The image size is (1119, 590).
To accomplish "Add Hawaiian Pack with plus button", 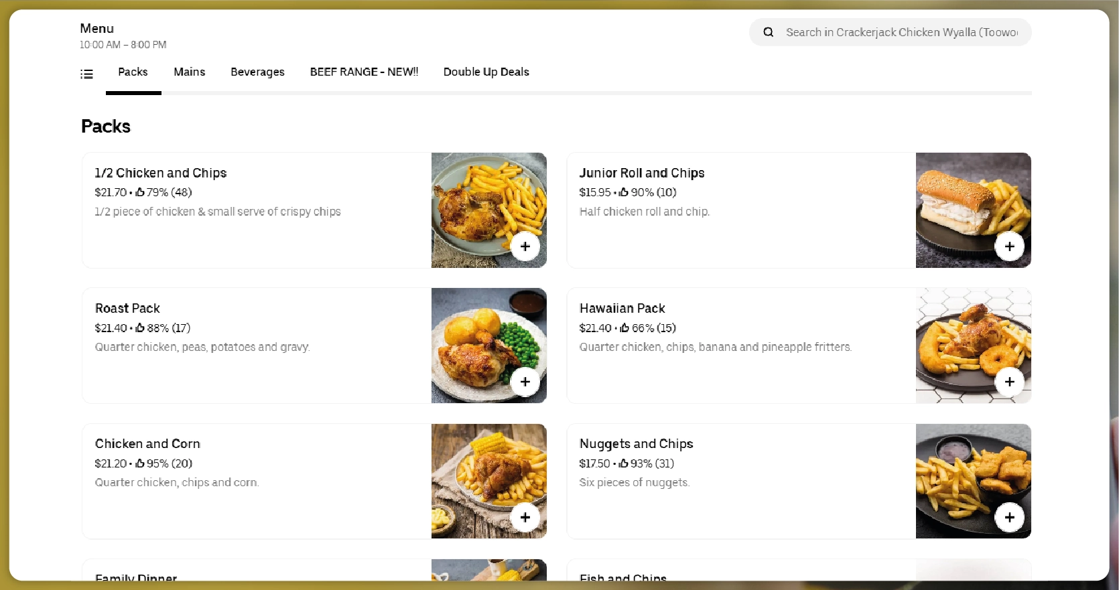I will click(x=1010, y=382).
